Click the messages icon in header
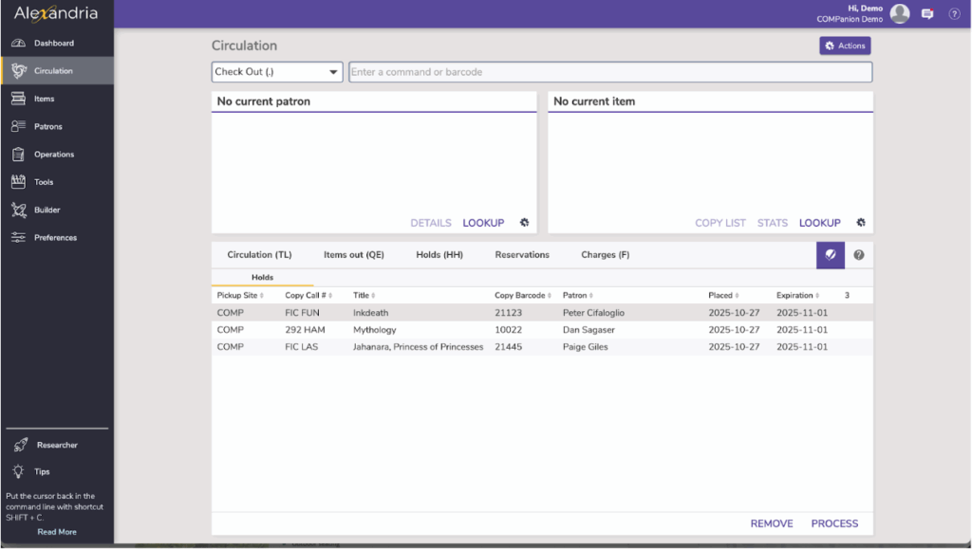This screenshot has height=549, width=972. pos(927,14)
